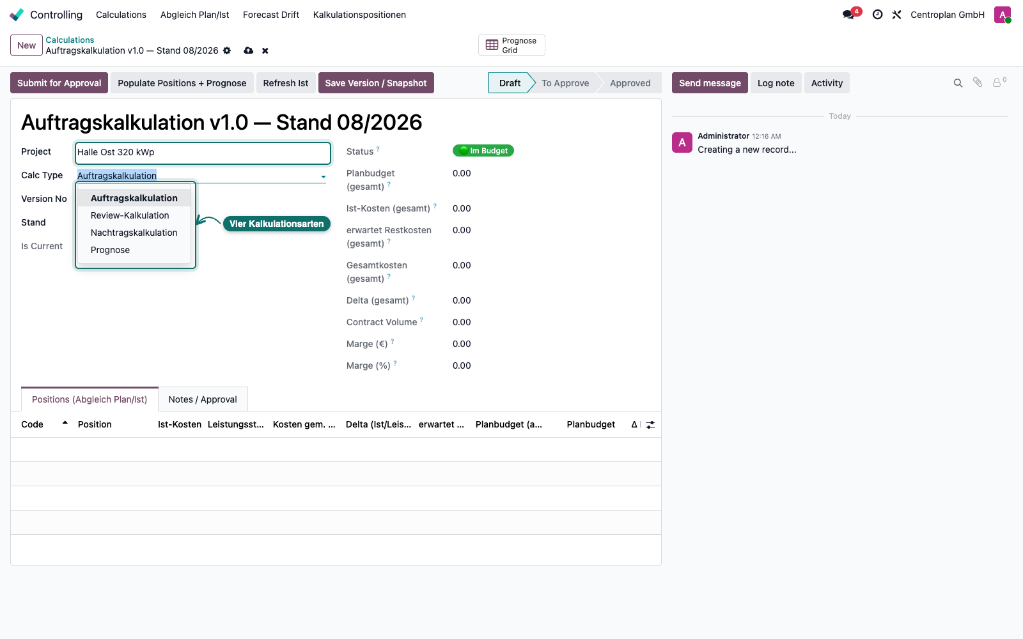Open the debug tools icon
The width and height of the screenshot is (1023, 639).
click(897, 15)
